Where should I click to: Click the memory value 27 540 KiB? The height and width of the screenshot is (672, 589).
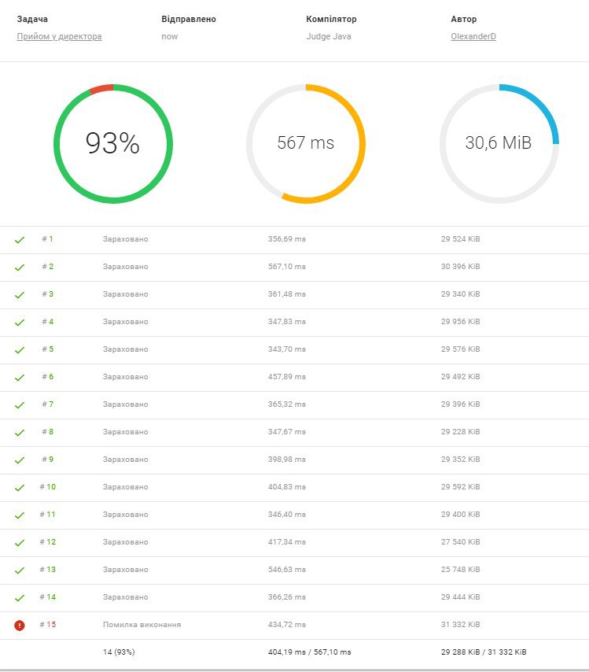[x=461, y=541]
